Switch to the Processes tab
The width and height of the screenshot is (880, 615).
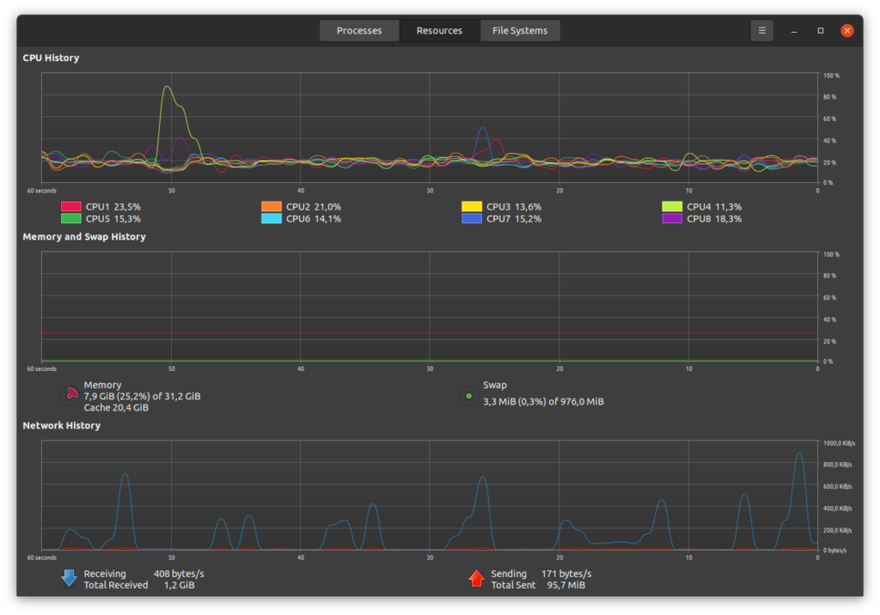pyautogui.click(x=359, y=30)
